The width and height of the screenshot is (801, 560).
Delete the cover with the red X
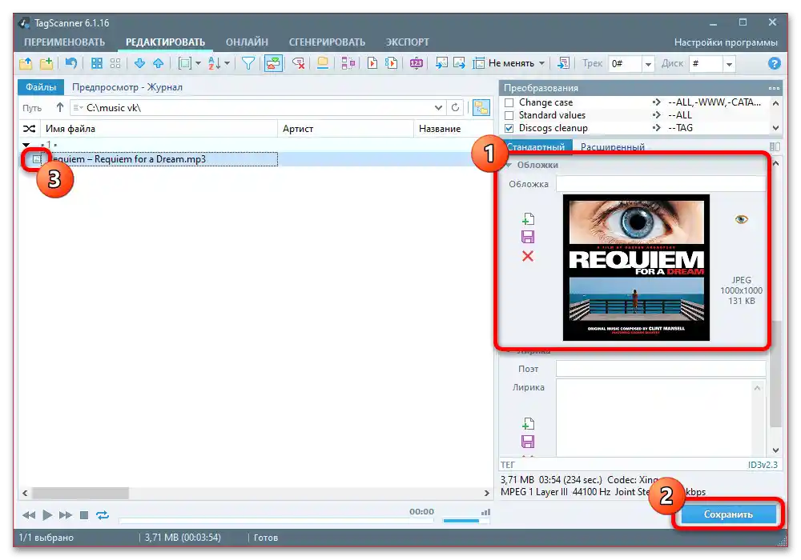pos(528,256)
